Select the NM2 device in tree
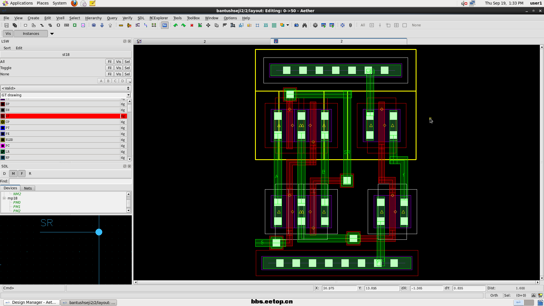 click(x=17, y=194)
